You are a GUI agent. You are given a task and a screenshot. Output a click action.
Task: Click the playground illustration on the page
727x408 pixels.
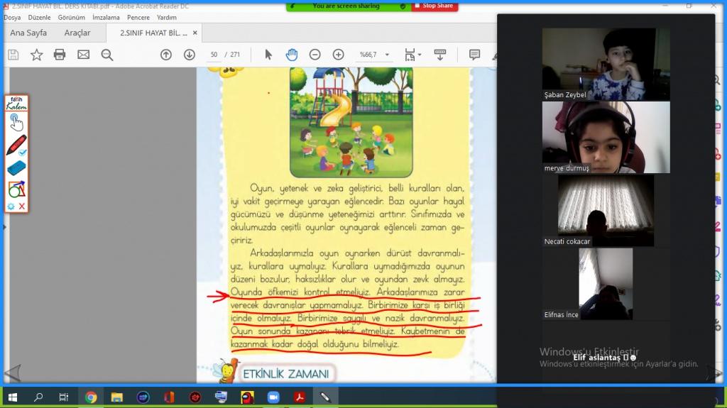pyautogui.click(x=351, y=123)
